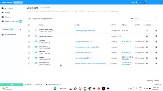Image resolution: width=163 pixels, height=91 pixels.
Task: Click the Upgrade plan button
Action: point(18,2)
